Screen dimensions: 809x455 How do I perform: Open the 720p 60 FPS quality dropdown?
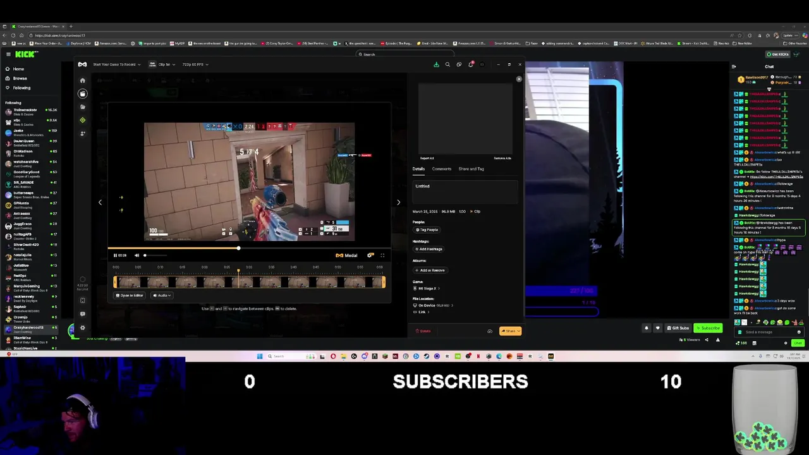pos(195,64)
